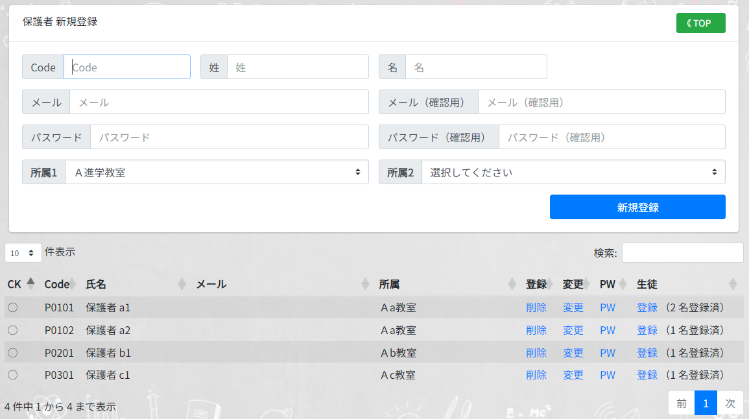
Task: Sort by 氏名 column sort icon
Action: pyautogui.click(x=182, y=284)
